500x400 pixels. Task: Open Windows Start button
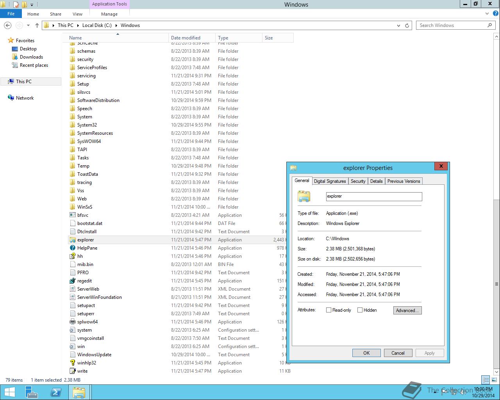[x=9, y=392]
